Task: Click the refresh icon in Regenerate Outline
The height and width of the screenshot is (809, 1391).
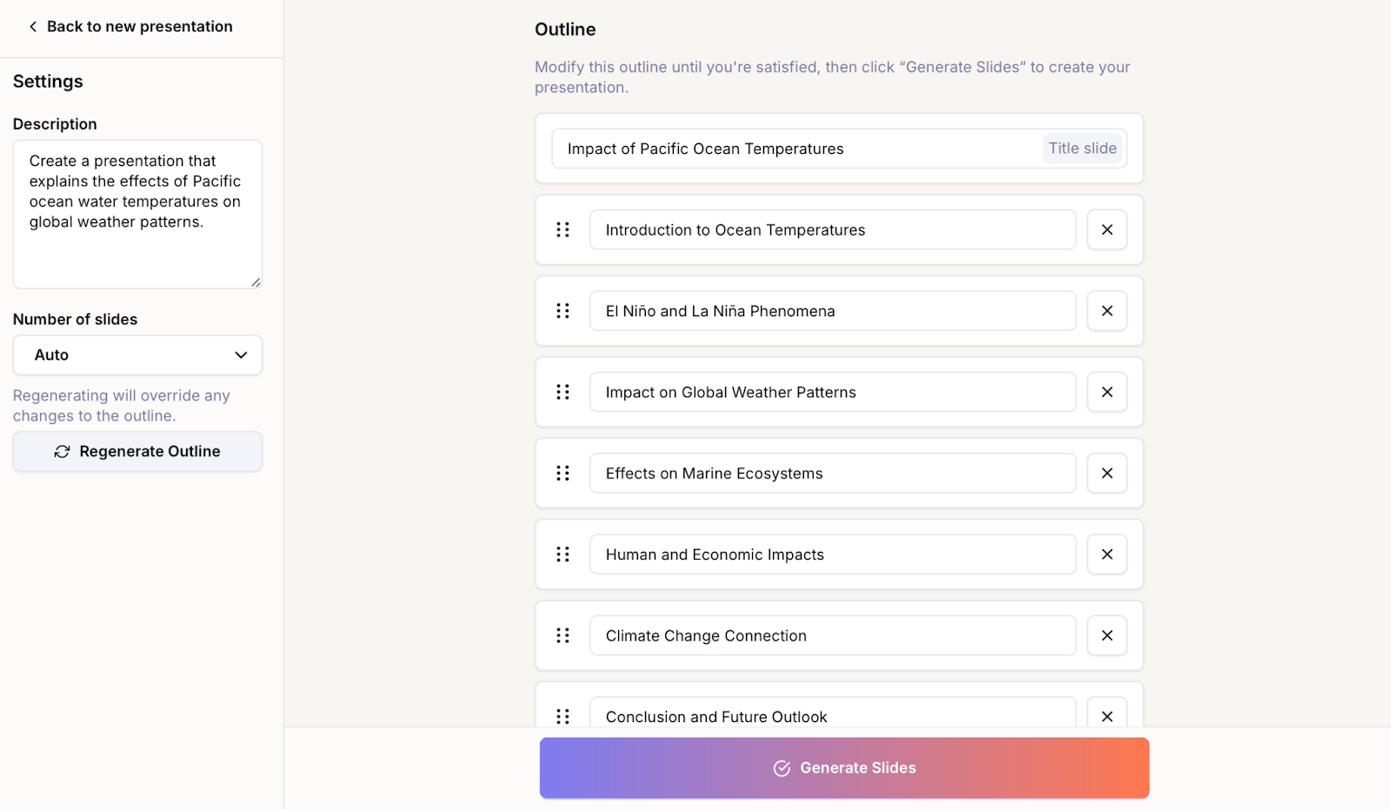Action: click(63, 452)
